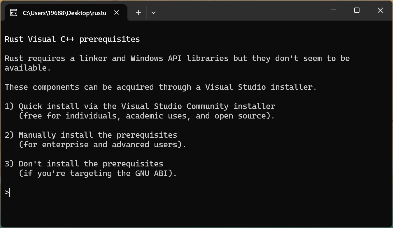Click the "for enterprise and advanced users" text
393x228 pixels.
coord(102,145)
